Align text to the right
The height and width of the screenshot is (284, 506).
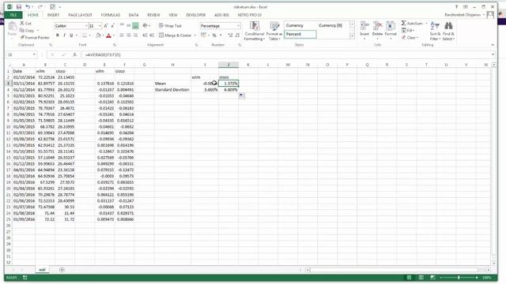(x=135, y=35)
